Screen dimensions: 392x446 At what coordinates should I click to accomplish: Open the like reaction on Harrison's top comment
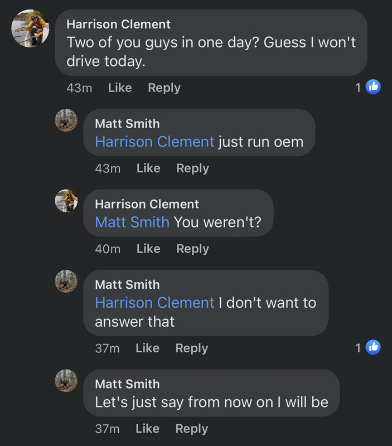point(373,87)
